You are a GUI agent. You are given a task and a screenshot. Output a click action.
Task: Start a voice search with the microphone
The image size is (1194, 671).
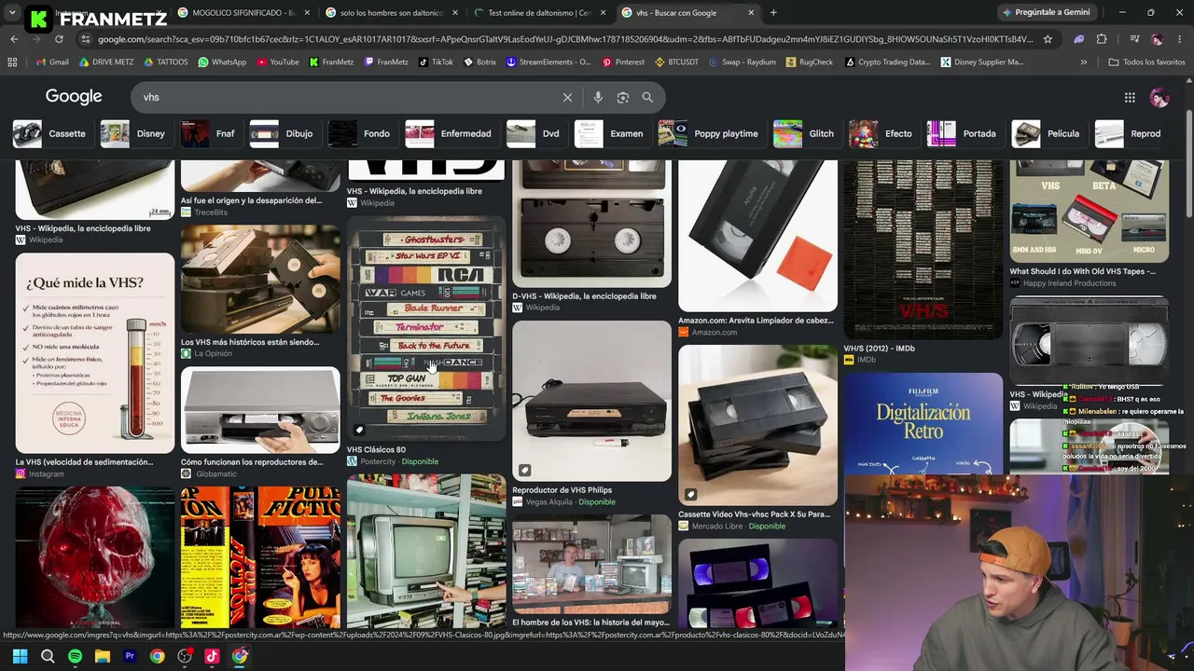(598, 97)
